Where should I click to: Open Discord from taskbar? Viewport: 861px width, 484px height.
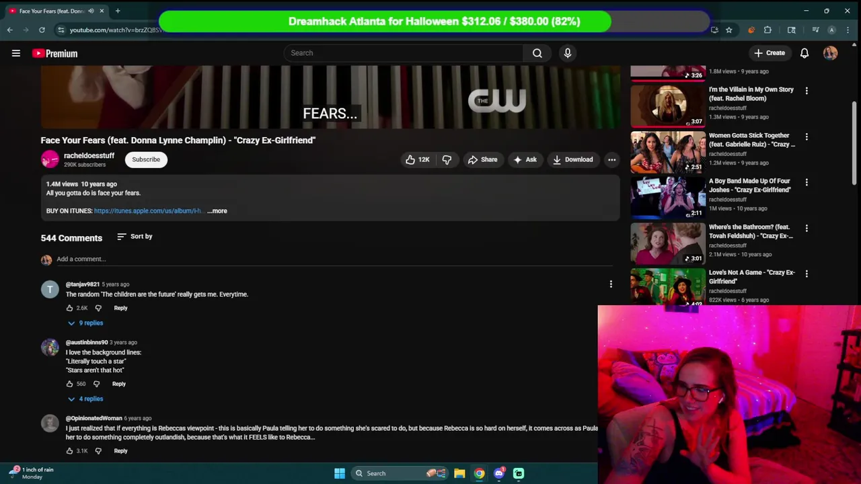[x=499, y=473]
